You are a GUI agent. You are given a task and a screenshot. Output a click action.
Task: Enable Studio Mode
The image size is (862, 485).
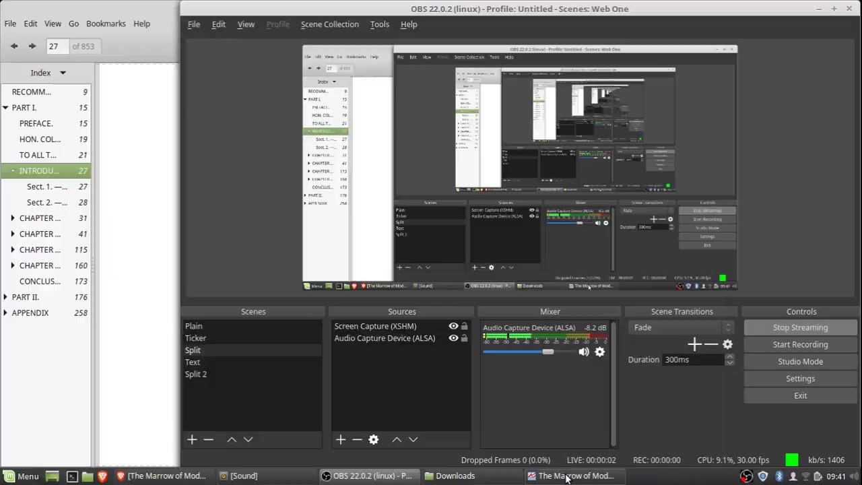[x=800, y=362]
